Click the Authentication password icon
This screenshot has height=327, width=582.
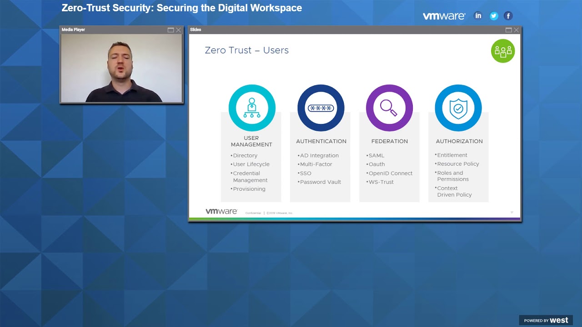321,108
